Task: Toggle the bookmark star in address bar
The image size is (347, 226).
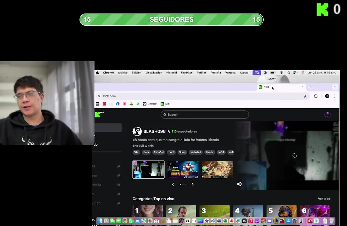Action: (x=305, y=96)
